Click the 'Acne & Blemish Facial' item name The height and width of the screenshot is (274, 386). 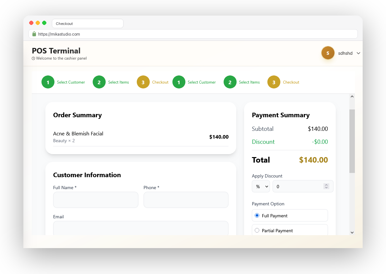(x=78, y=133)
